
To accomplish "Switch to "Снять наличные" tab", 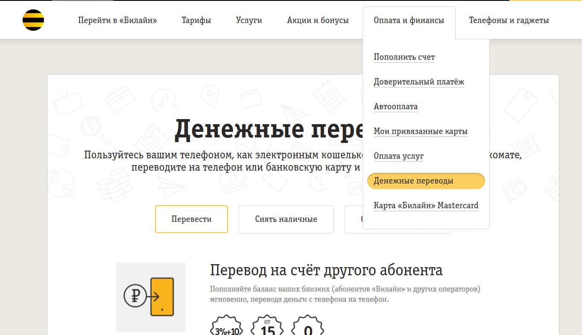I will point(286,219).
